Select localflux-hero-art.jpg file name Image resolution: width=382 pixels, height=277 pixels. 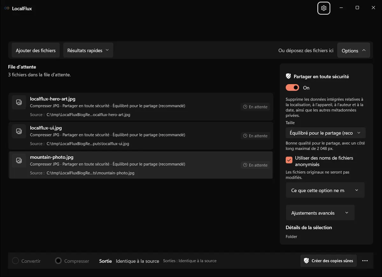tap(53, 99)
